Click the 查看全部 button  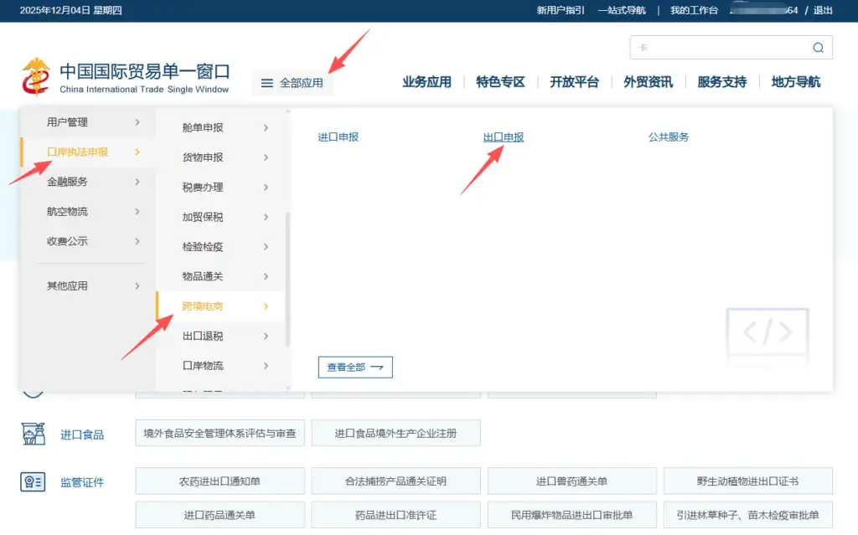354,367
